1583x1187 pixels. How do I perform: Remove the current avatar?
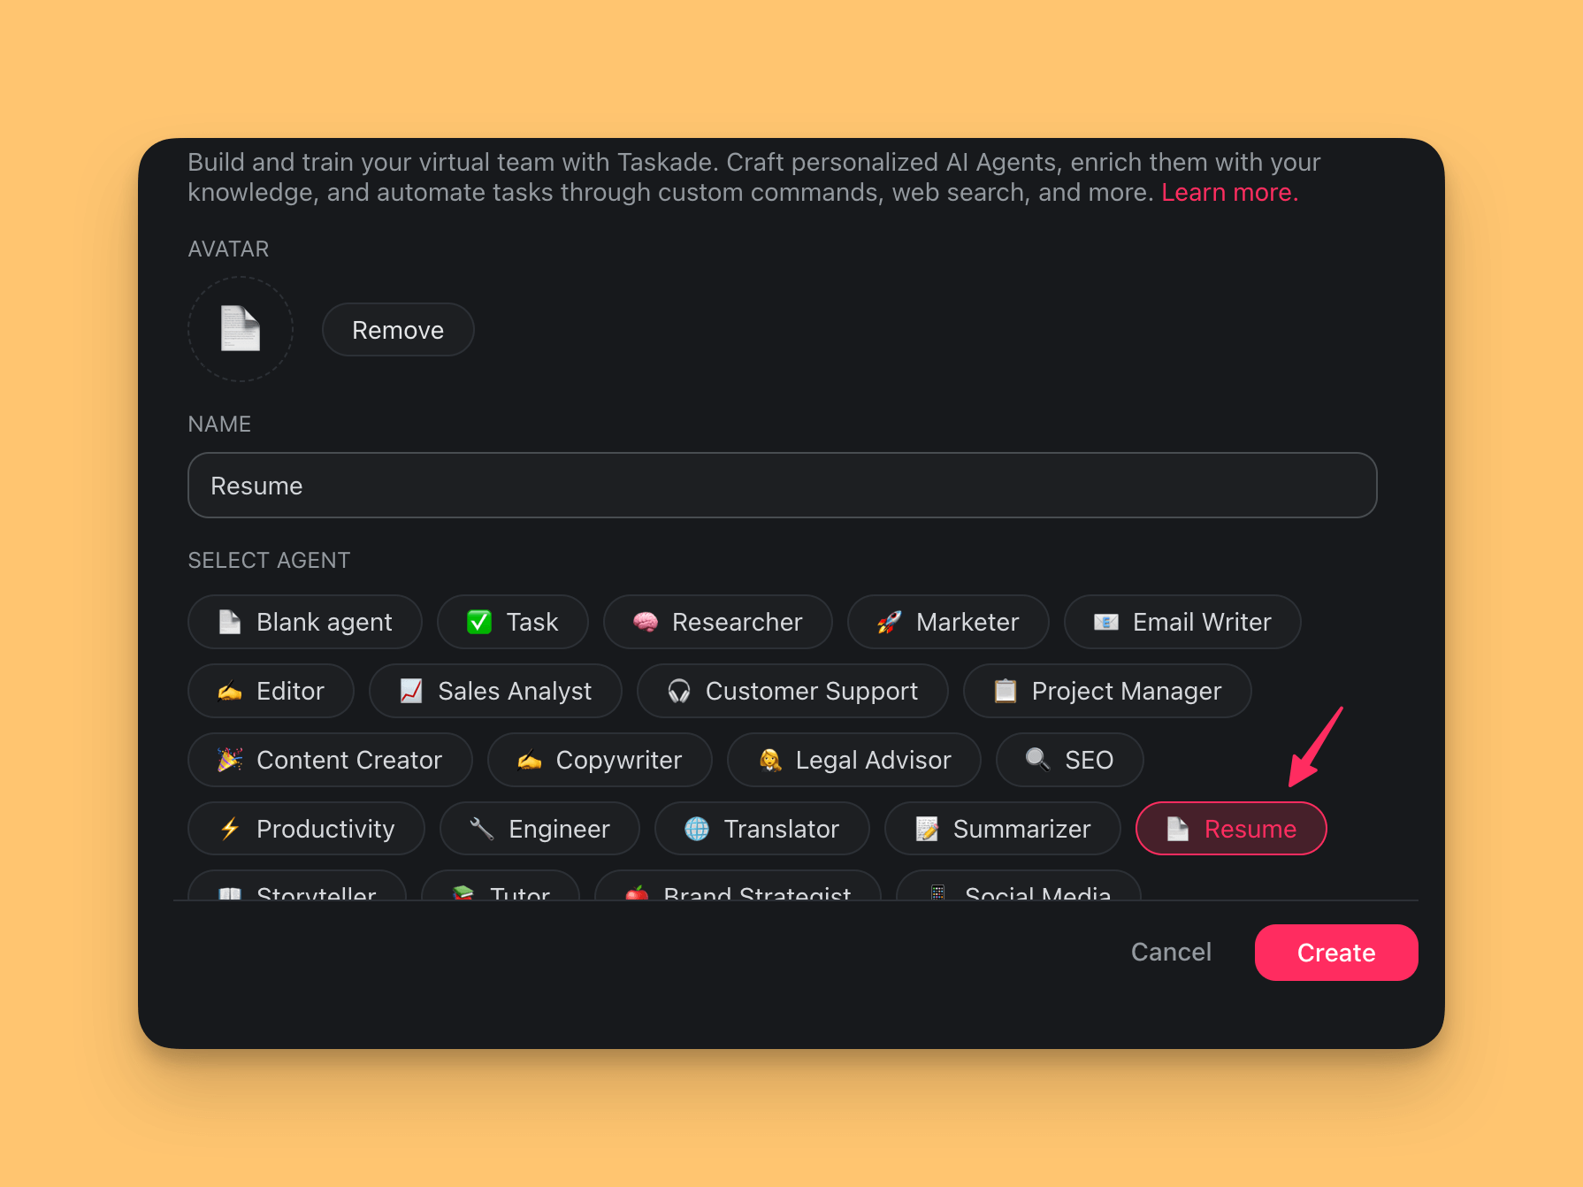coord(398,330)
